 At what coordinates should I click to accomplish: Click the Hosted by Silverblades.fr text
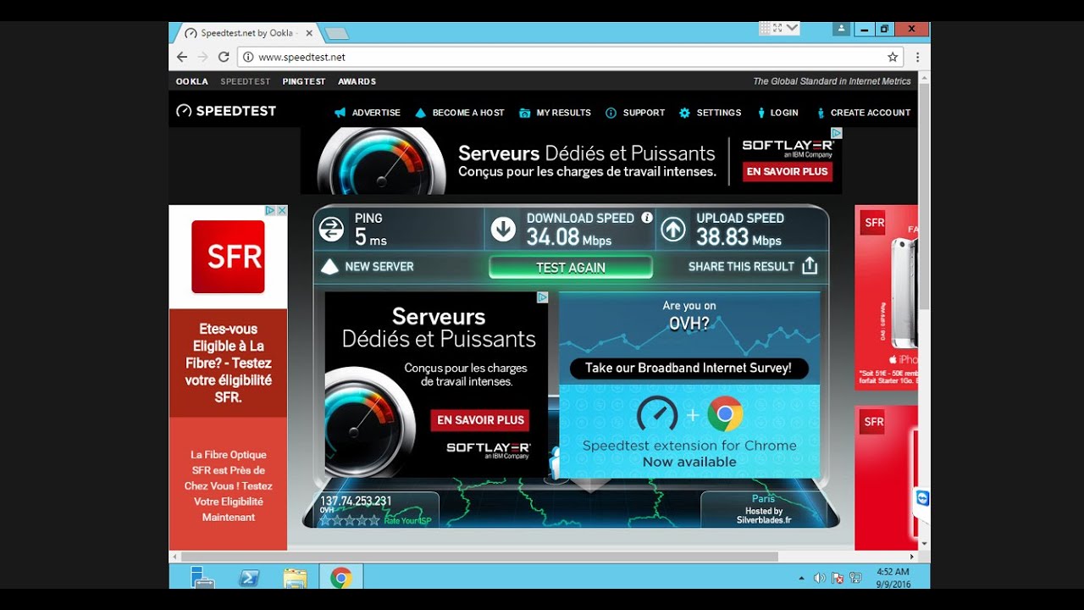tap(764, 516)
